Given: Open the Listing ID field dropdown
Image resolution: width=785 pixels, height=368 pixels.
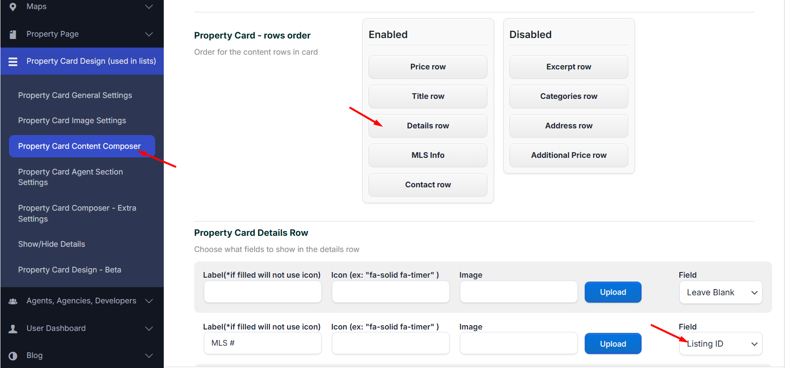Looking at the screenshot, I should (x=720, y=344).
